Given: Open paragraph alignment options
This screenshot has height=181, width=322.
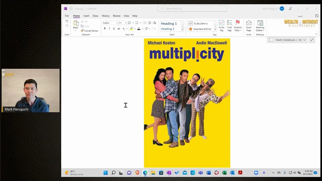Looking at the screenshot, I should (x=148, y=29).
